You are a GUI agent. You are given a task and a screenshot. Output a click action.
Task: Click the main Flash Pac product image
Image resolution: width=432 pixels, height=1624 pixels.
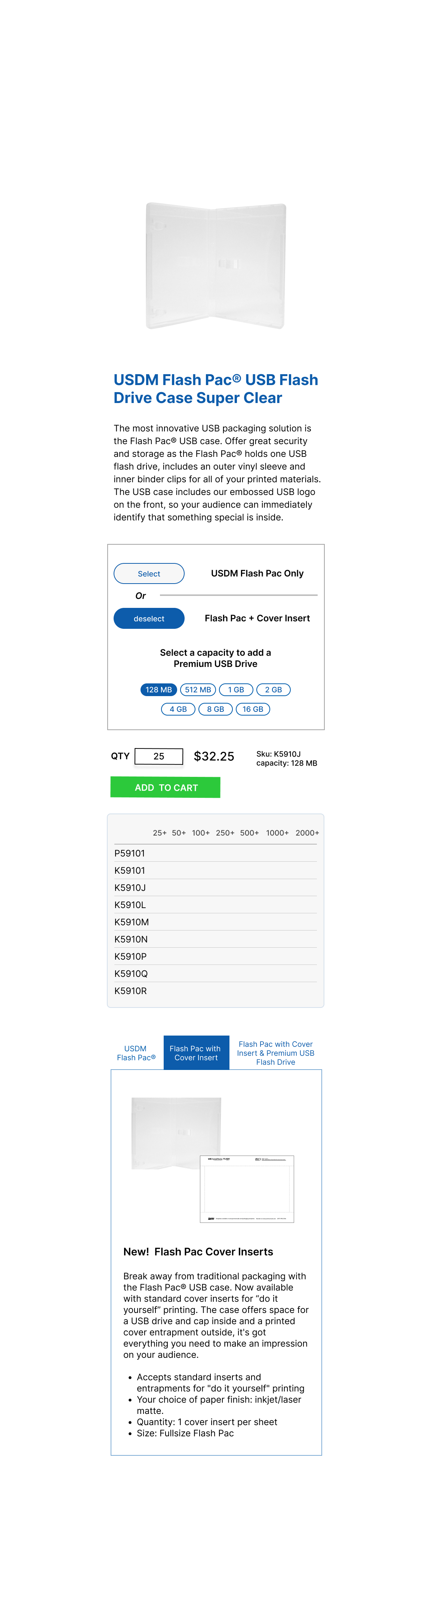pos(216,265)
